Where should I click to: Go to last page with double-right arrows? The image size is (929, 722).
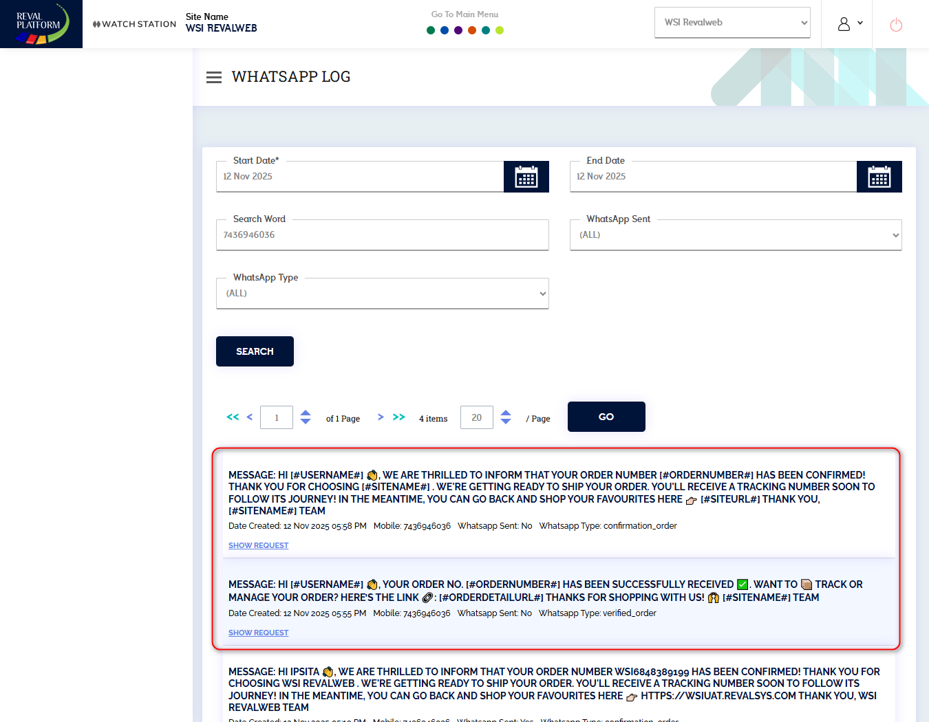coord(399,417)
